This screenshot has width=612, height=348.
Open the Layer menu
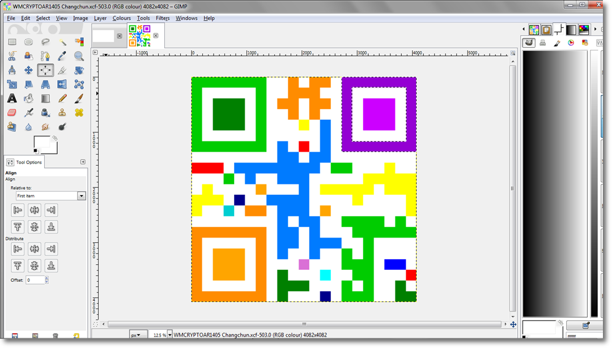[100, 18]
